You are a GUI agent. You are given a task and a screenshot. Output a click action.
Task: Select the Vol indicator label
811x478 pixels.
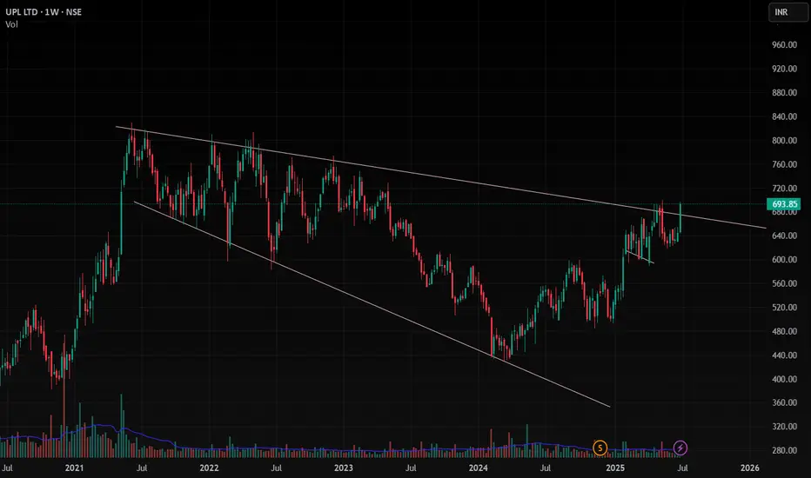coord(11,24)
